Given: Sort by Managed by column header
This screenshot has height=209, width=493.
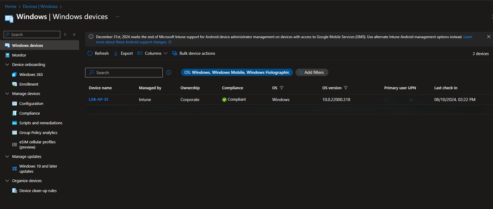Looking at the screenshot, I should 150,88.
